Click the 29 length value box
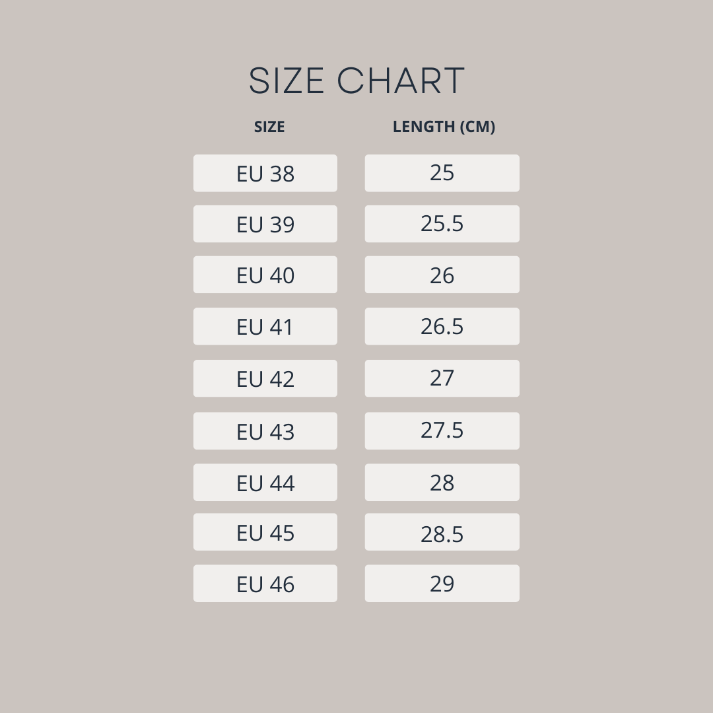 [x=442, y=584]
